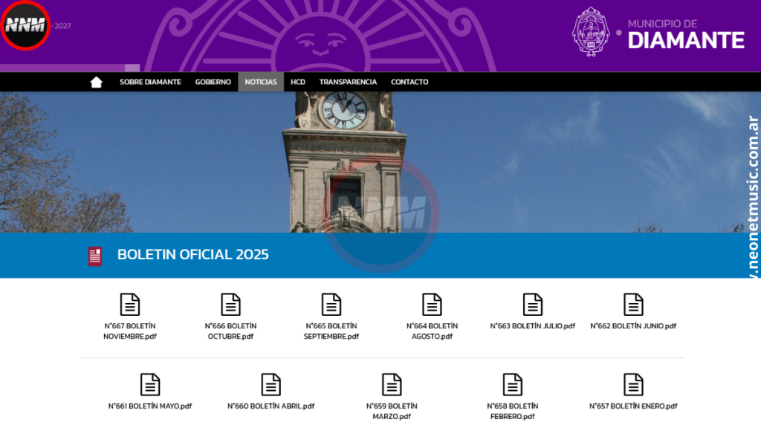This screenshot has height=428, width=761.
Task: Open the Gobierno menu
Action: tap(213, 82)
